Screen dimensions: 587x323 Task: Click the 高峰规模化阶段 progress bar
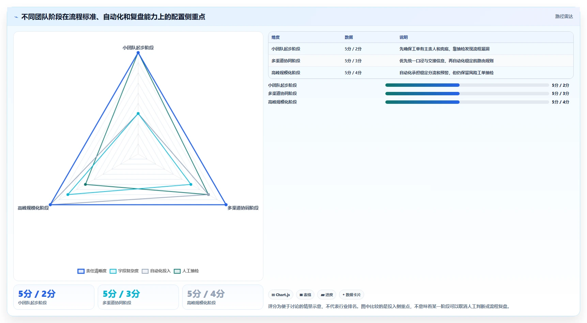(467, 102)
